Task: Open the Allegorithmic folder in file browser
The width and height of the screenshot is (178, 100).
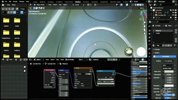Action: click(6, 34)
